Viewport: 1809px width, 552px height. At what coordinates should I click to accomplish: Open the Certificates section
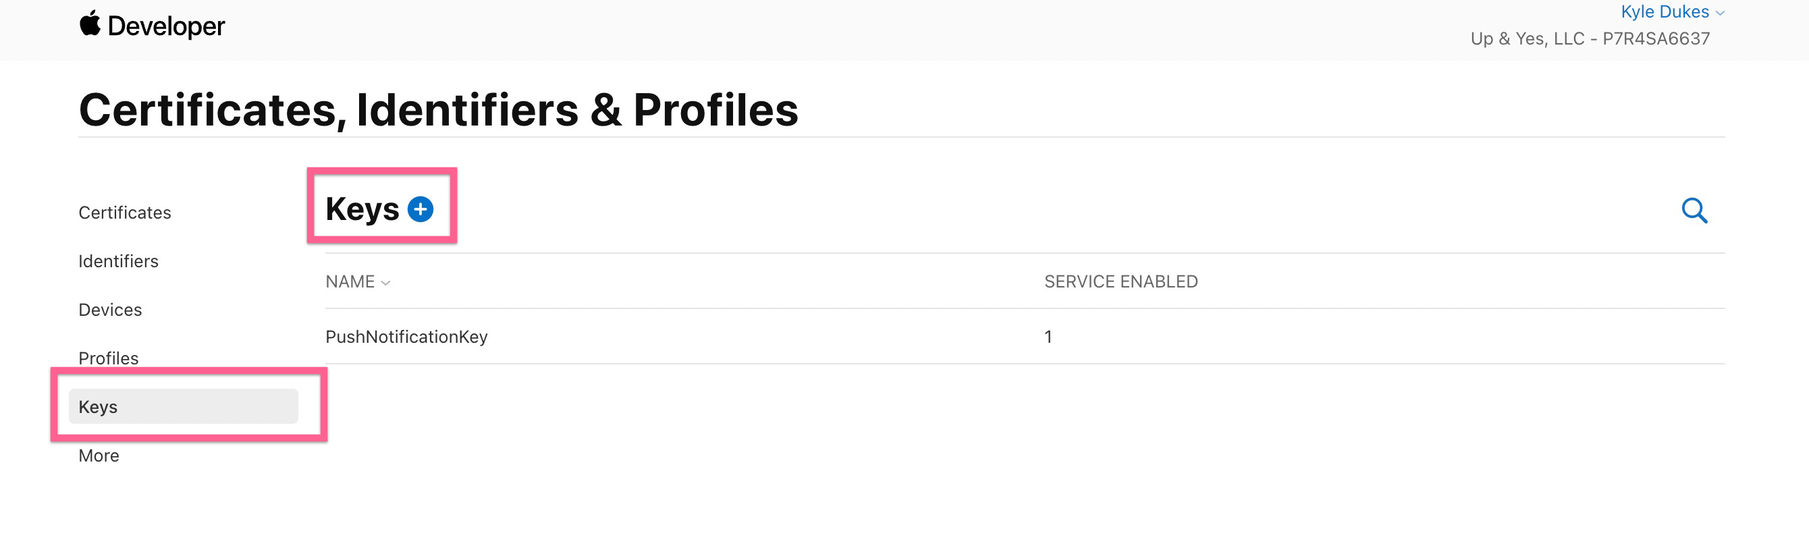124,212
